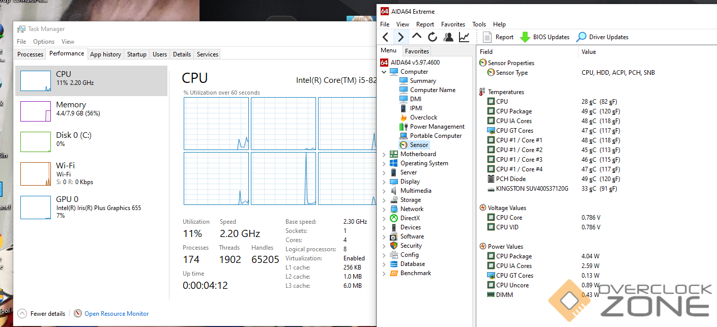Open the user icon in AIDA64 toolbar
The image size is (717, 327).
coord(448,37)
